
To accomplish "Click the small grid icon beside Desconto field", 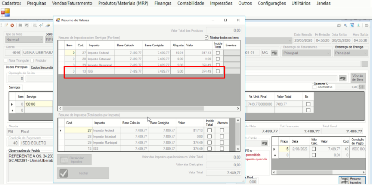I will click(x=361, y=87).
